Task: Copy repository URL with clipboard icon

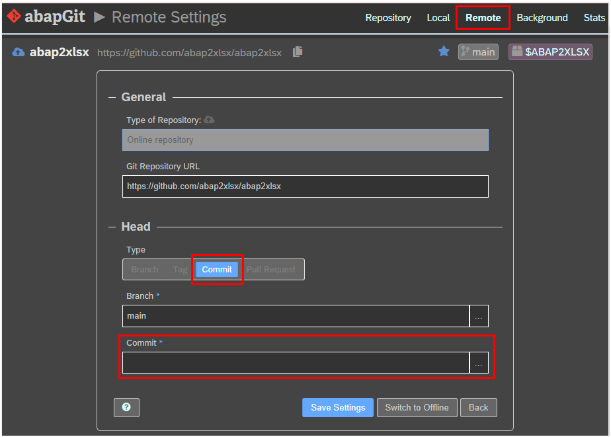Action: click(298, 52)
